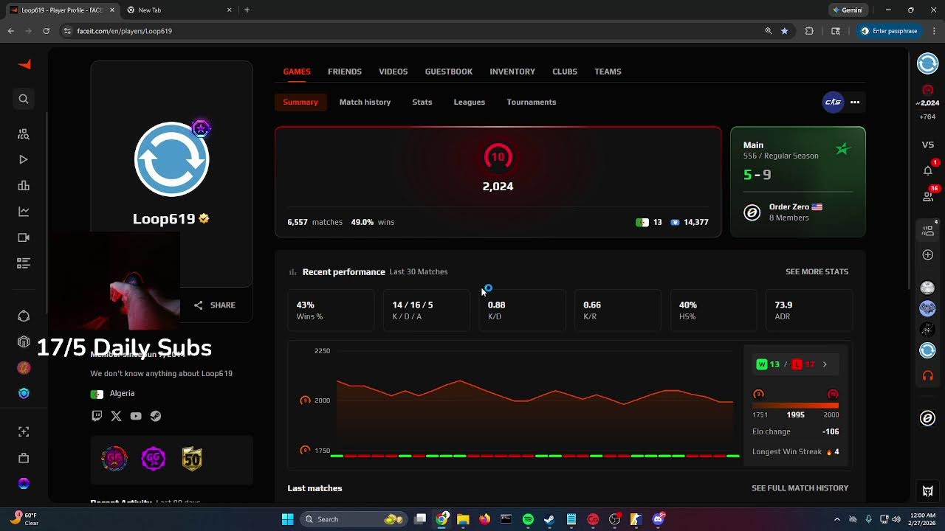
Task: Expand the W 13 / L 17 chevron
Action: pos(825,364)
